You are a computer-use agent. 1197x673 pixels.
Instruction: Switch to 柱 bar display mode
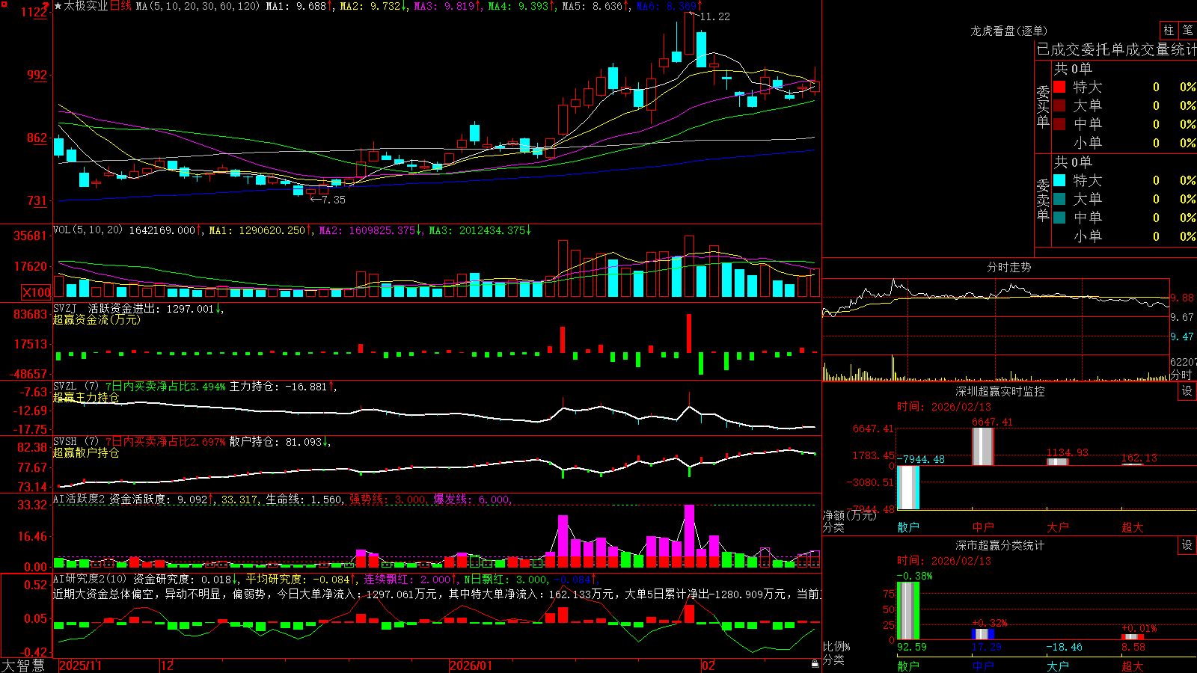point(1169,30)
